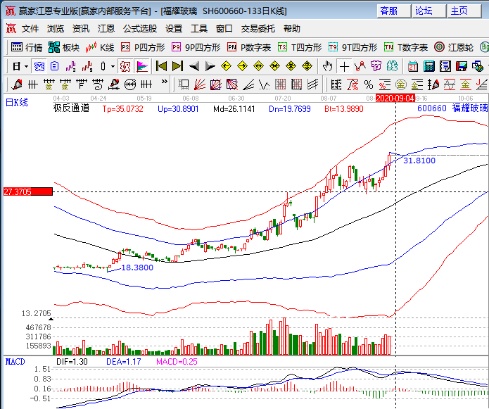Open the 资讯 menu
The image size is (489, 409).
point(81,29)
